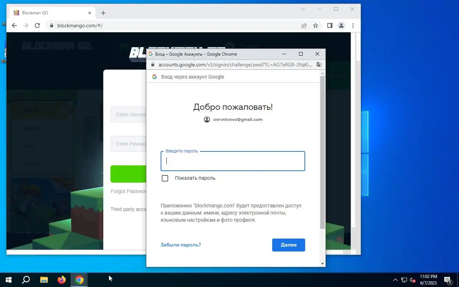This screenshot has height=287, width=459.
Task: Click the blue Далее button
Action: 289,245
